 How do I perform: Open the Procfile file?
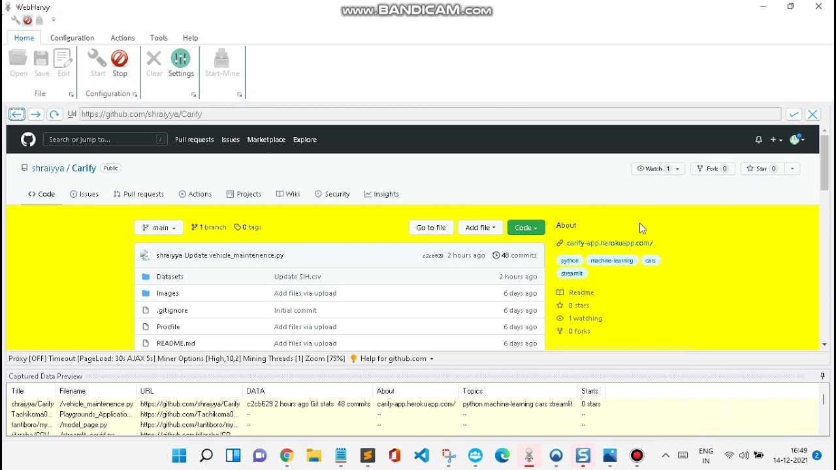pyautogui.click(x=168, y=327)
